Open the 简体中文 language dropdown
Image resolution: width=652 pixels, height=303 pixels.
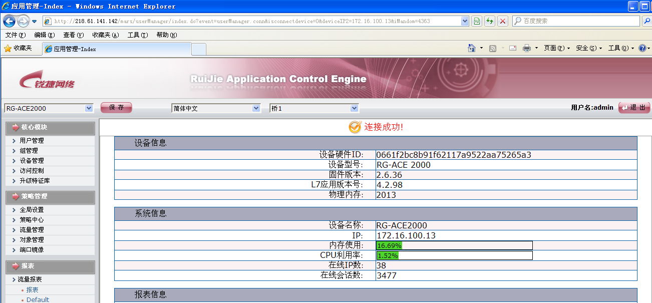(216, 108)
